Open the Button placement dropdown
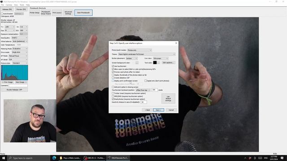Image resolution: width=287 pixels, height=161 pixels. [x=131, y=59]
